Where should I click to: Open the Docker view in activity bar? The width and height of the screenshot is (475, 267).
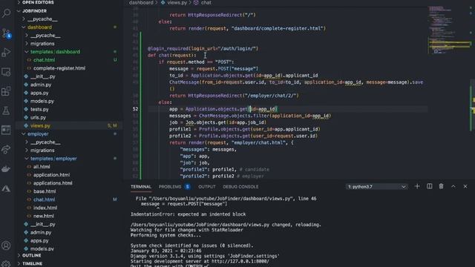7,169
